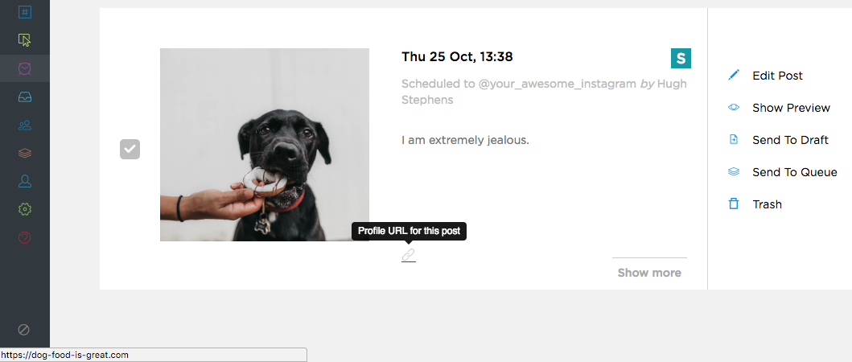The image size is (852, 362).
Task: Open the green settings gear icon
Action: [x=24, y=209]
